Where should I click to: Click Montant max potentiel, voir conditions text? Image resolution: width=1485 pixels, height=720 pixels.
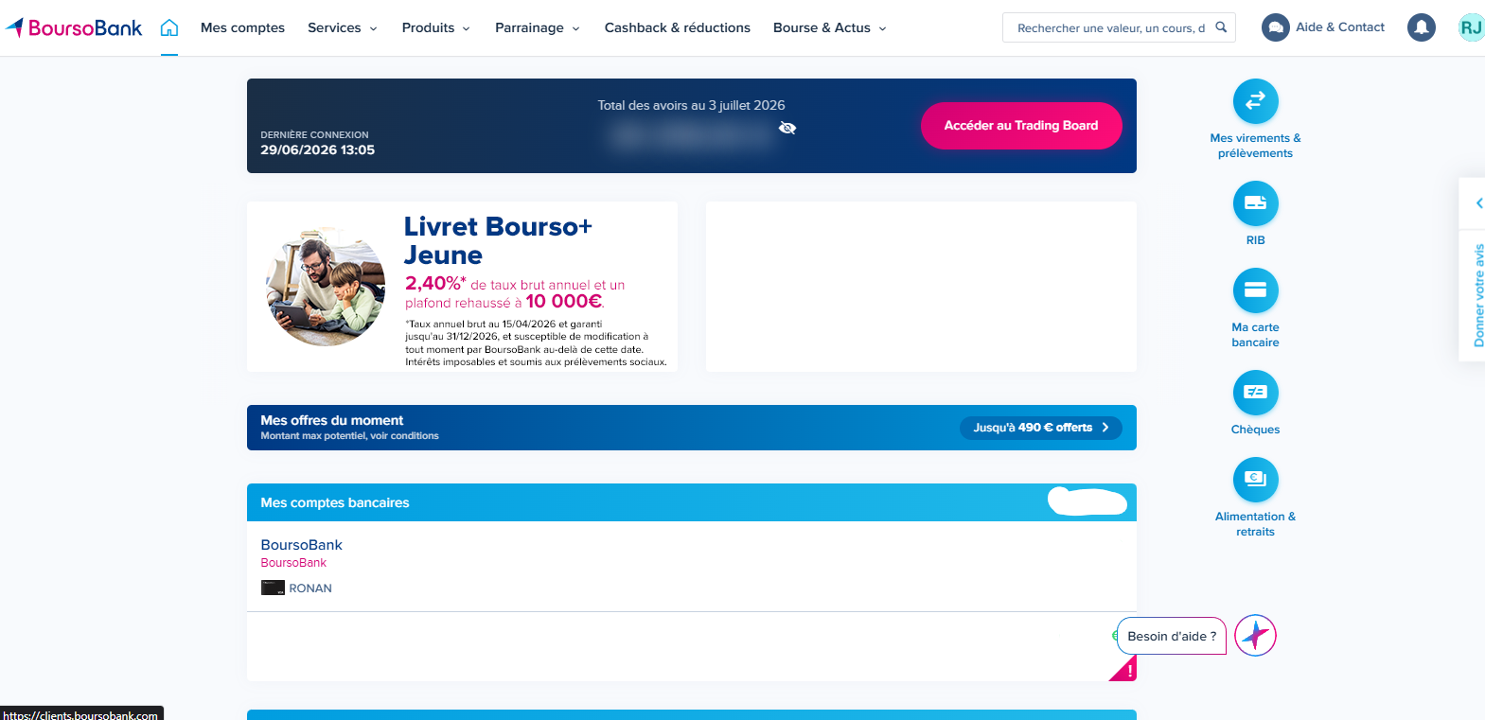coord(350,436)
